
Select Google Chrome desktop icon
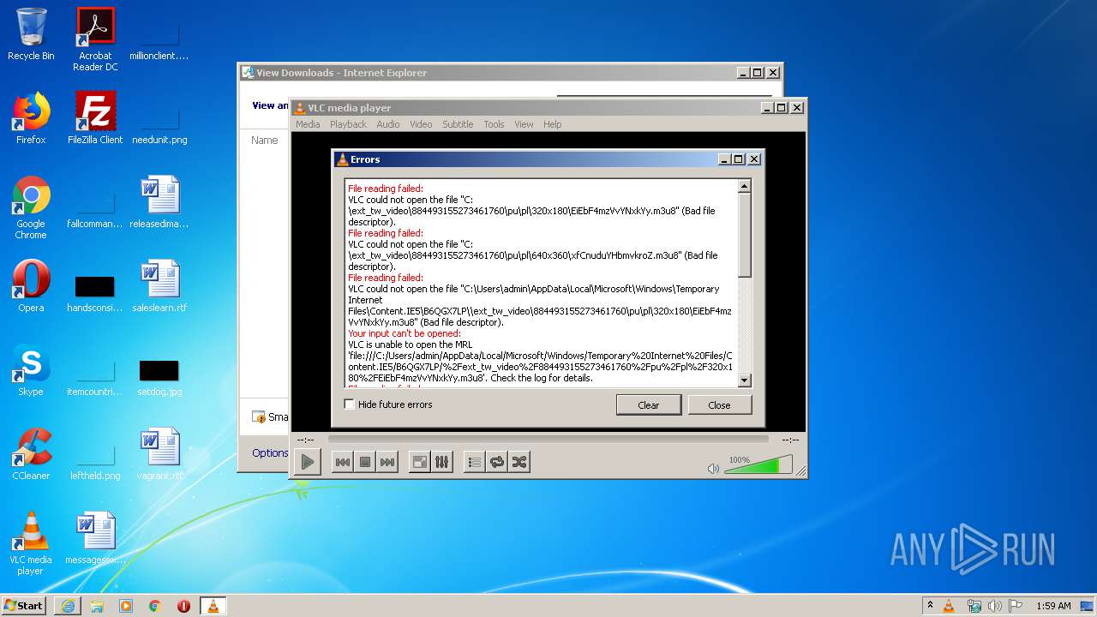pyautogui.click(x=31, y=207)
